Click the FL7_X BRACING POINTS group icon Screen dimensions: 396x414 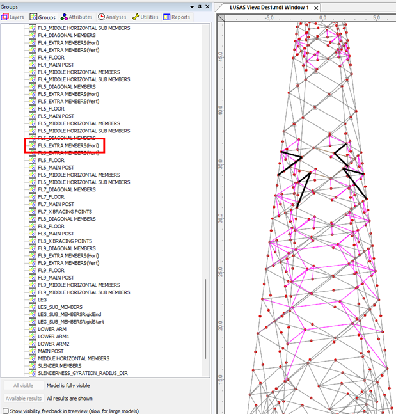[x=33, y=212]
